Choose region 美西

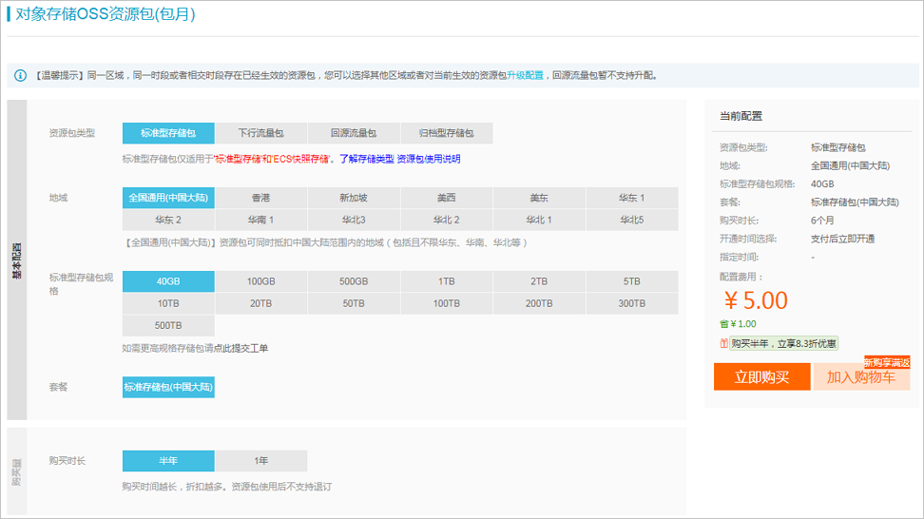tap(447, 198)
